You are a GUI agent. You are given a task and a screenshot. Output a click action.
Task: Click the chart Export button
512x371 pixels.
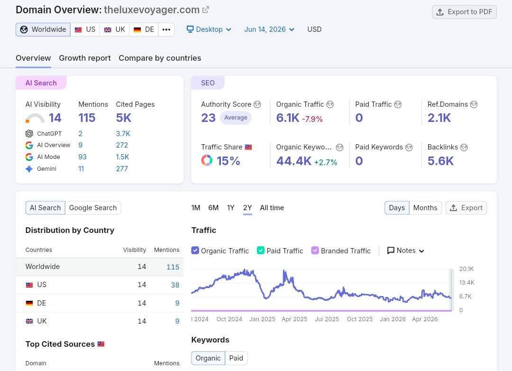[x=466, y=208]
